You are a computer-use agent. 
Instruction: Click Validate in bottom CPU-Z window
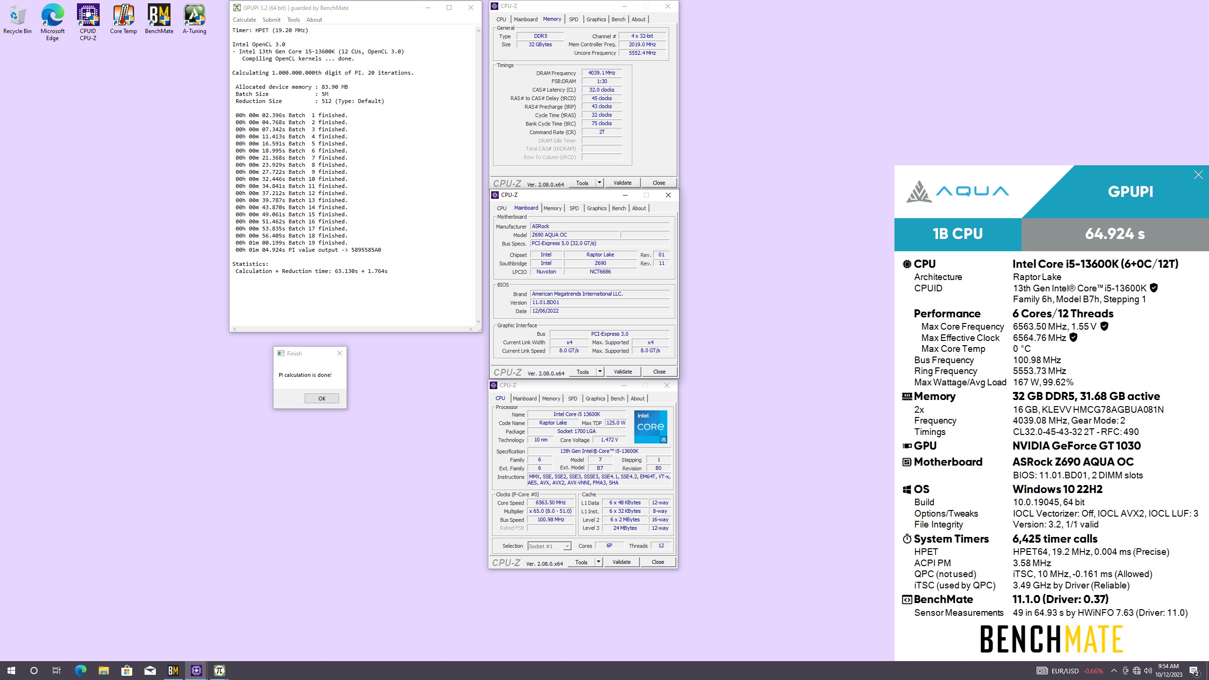pos(622,562)
